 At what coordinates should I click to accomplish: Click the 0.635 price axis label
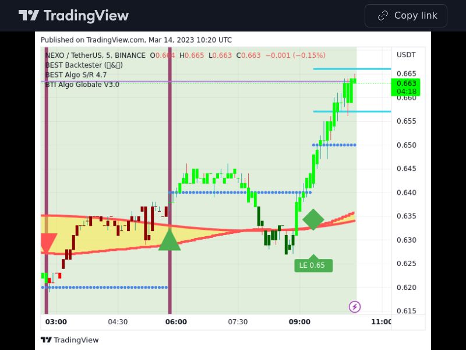406,216
